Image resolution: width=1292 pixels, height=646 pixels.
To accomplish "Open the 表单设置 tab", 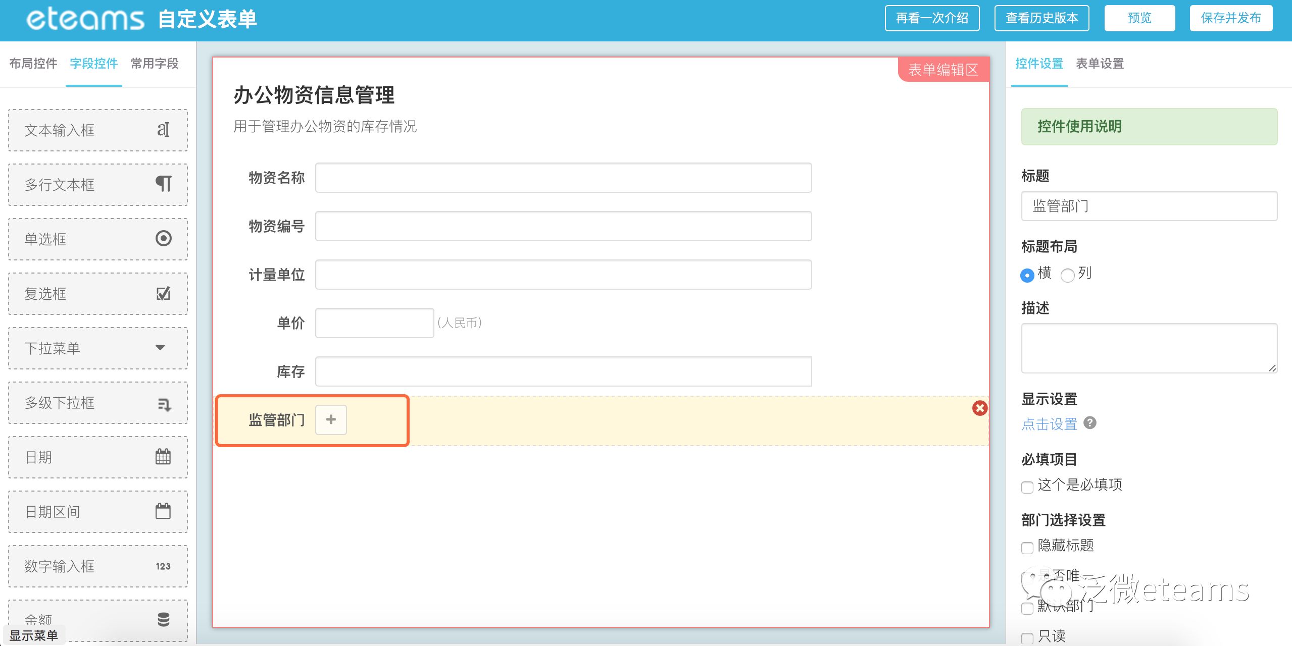I will (x=1100, y=64).
